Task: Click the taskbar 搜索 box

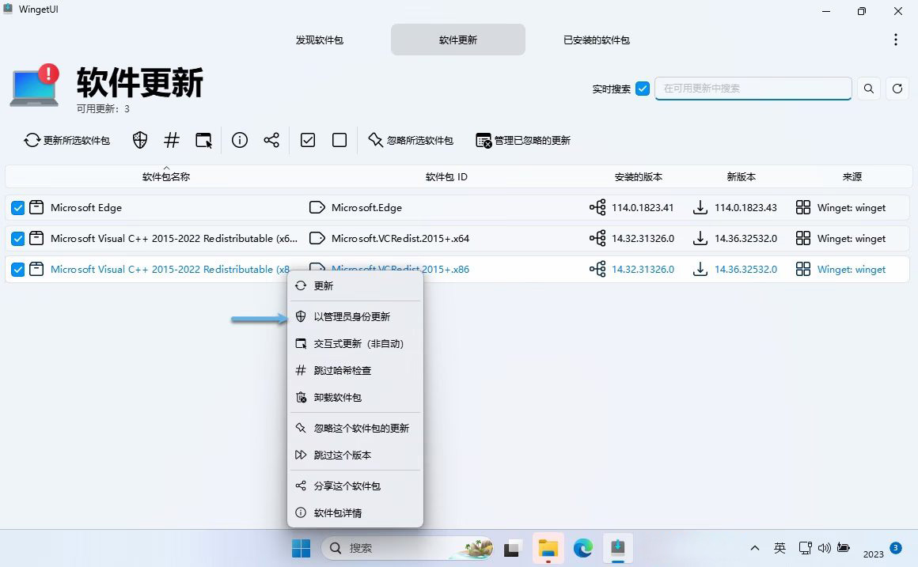Action: coord(408,548)
